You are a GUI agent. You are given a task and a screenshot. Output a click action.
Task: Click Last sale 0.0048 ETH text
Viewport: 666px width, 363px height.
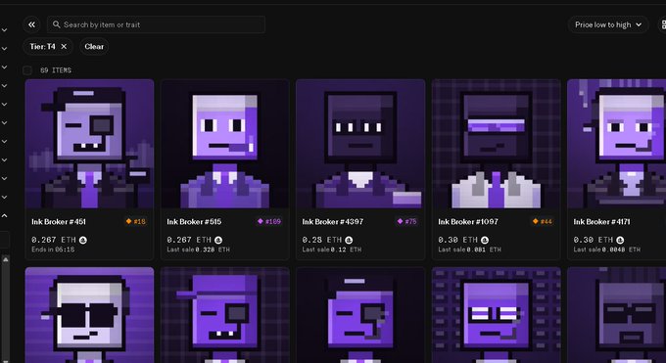[x=606, y=250]
